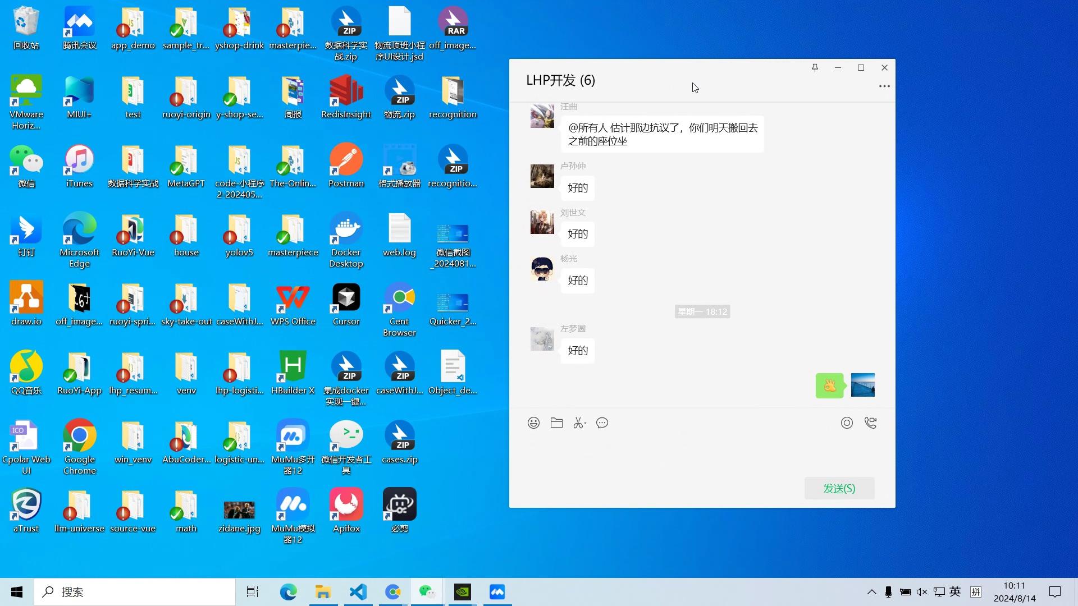Click 左梦圆's avatar in the chat
Screen dimensions: 1078x606
click(x=542, y=339)
